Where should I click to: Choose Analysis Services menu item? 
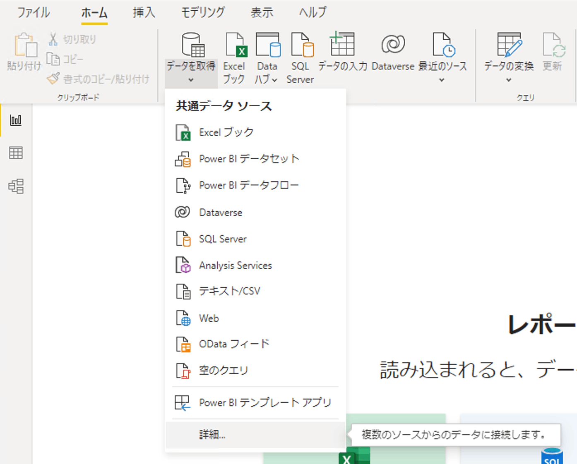[x=255, y=265]
